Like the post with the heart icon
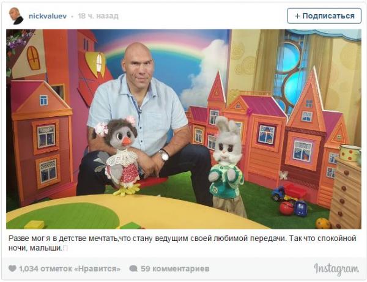Viewport: 367px width, 282px height. click(x=12, y=268)
